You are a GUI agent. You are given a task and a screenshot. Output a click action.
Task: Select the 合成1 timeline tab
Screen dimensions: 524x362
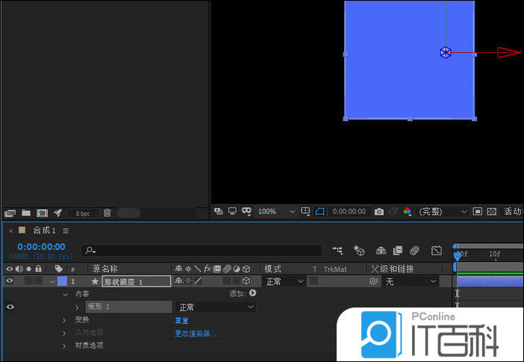(x=44, y=231)
